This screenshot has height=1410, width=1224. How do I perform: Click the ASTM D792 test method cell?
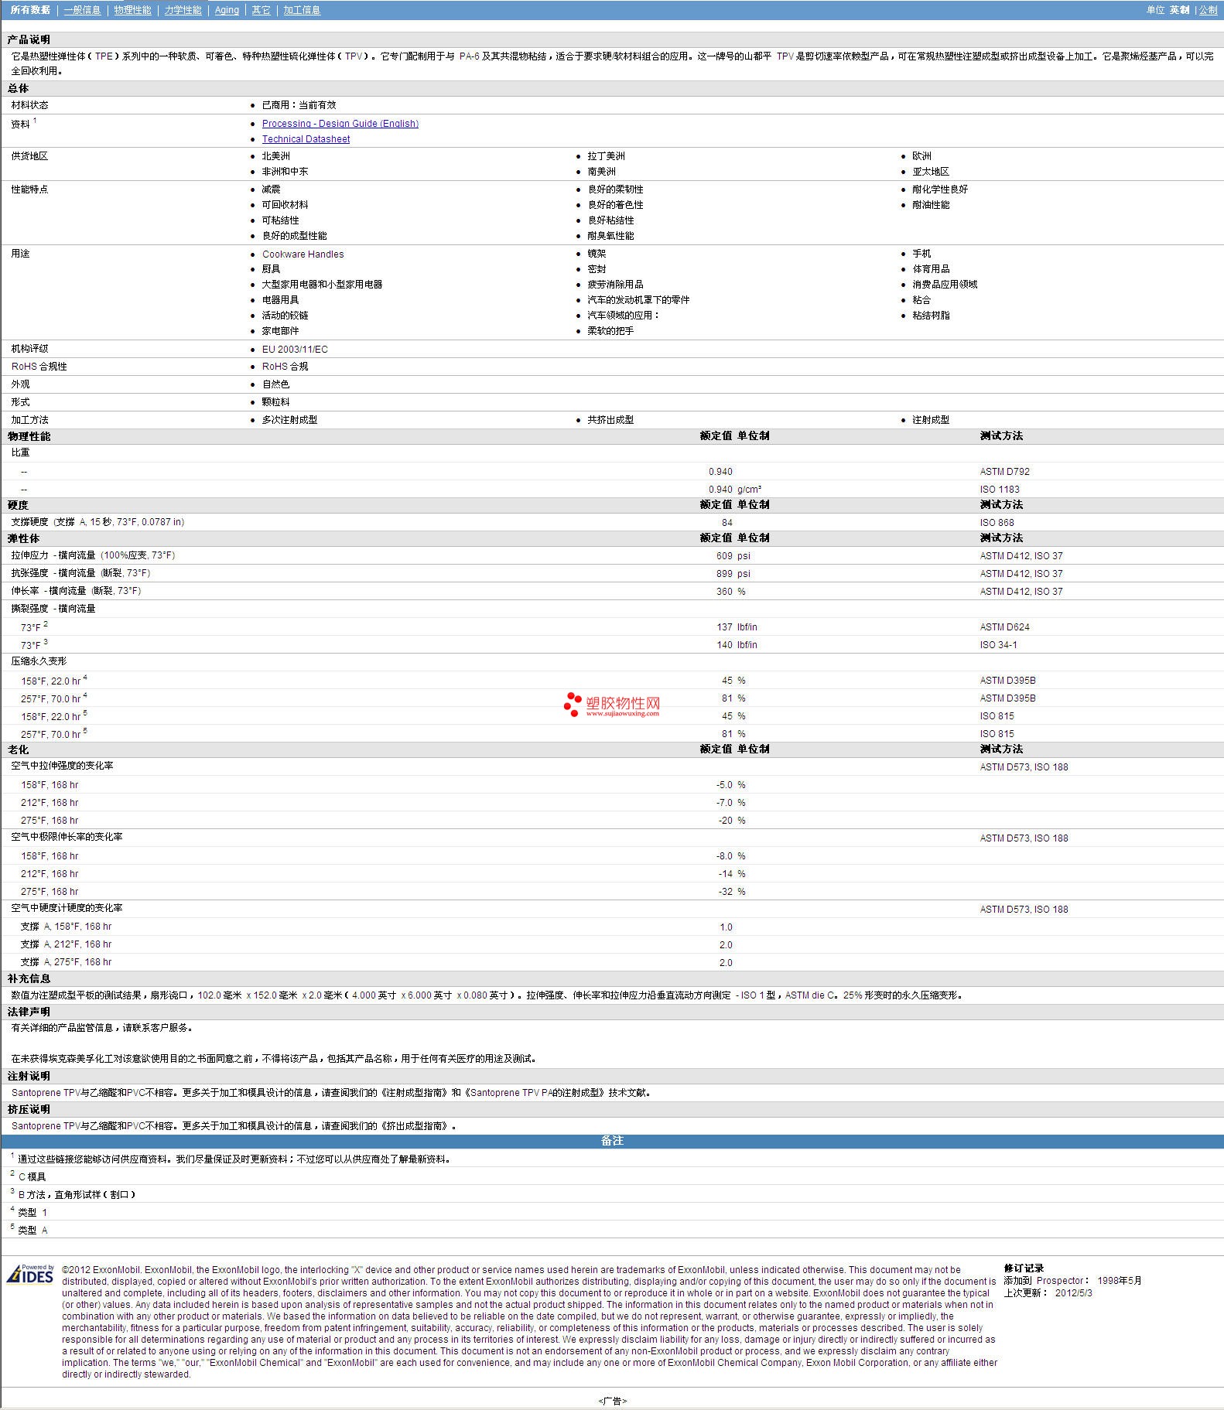point(1004,472)
